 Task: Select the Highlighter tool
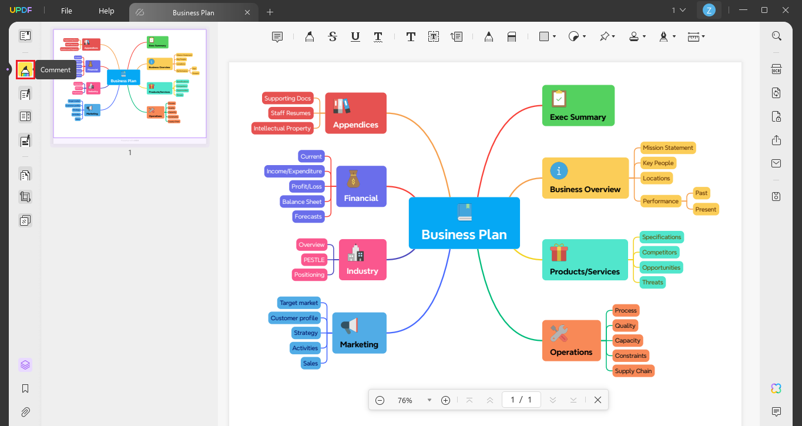(x=309, y=36)
